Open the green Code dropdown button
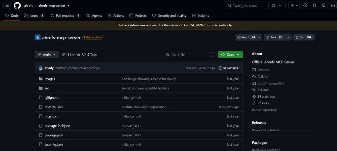The width and height of the screenshot is (337, 151). 230,55
